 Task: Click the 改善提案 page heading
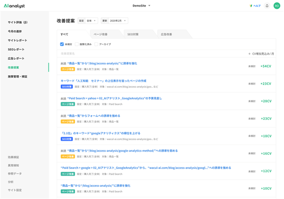pos(65,21)
